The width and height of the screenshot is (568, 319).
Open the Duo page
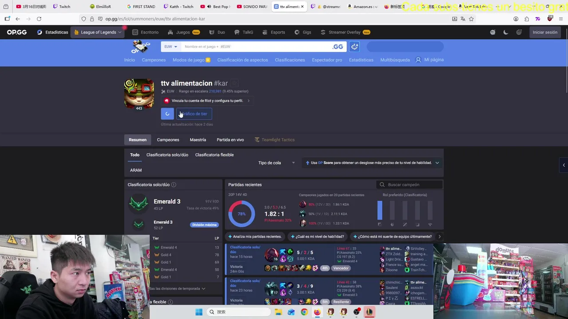click(x=217, y=32)
